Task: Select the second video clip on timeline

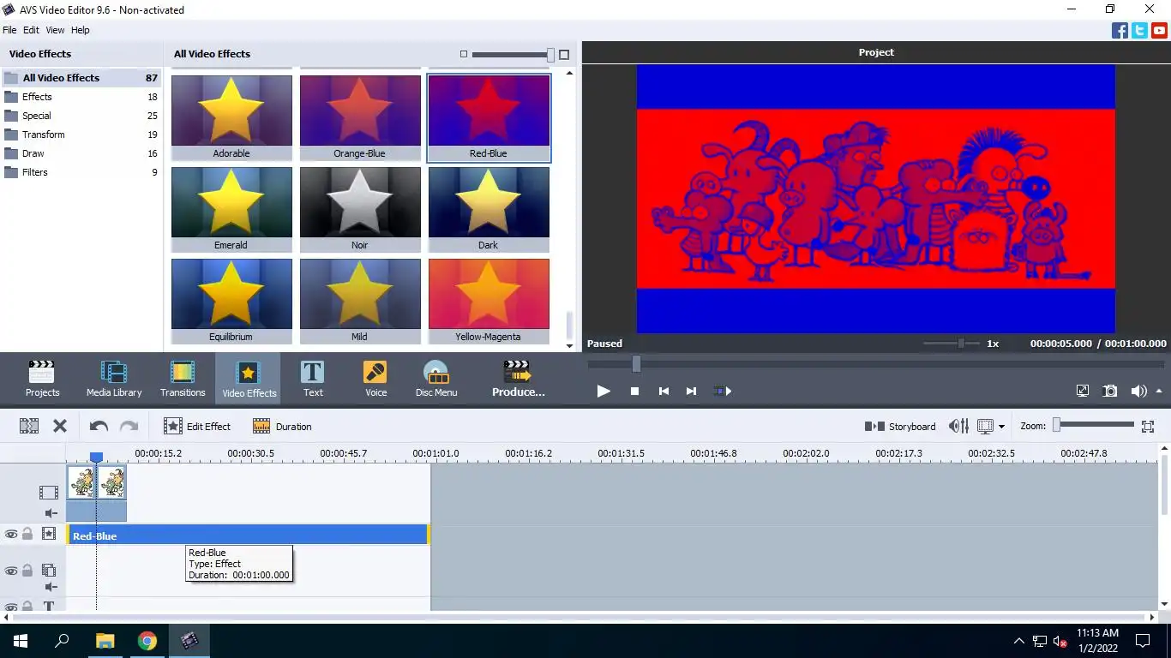Action: click(x=111, y=482)
